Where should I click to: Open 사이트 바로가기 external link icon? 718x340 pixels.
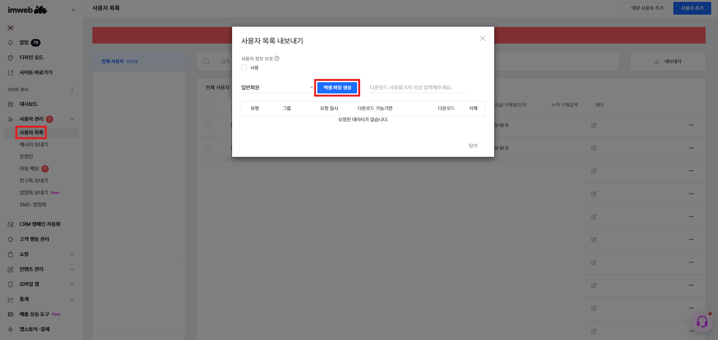pos(11,73)
